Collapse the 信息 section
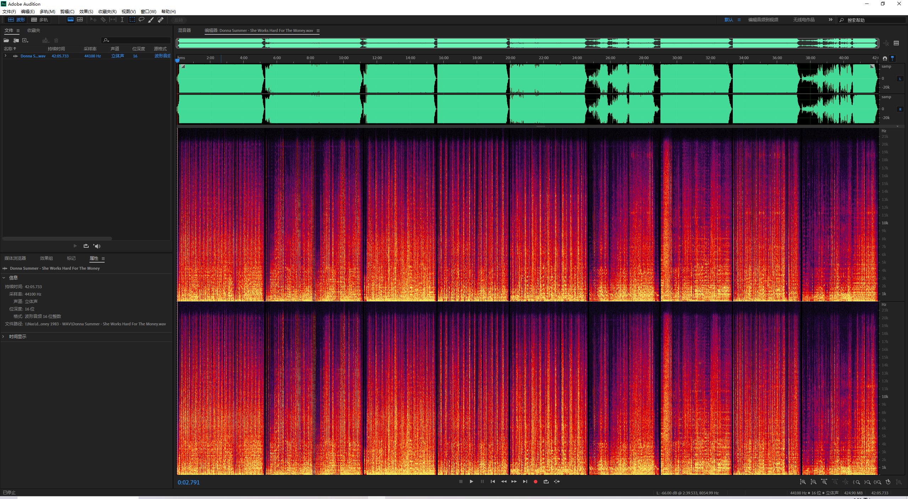 (4, 278)
